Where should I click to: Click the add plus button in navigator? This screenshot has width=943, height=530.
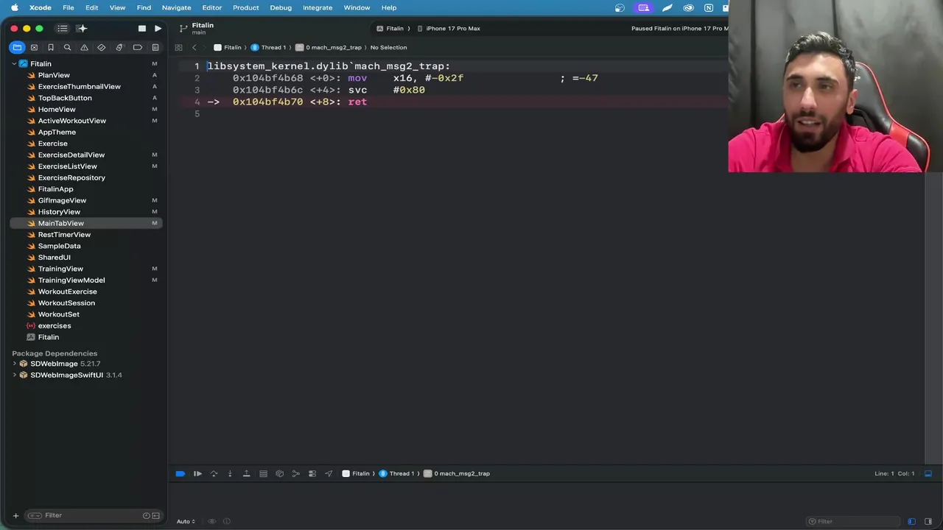(x=15, y=515)
